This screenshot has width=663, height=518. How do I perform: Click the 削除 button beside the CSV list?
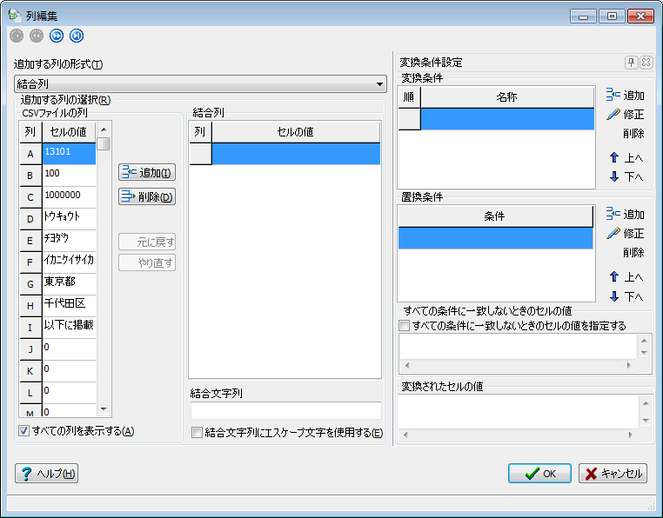tap(147, 197)
